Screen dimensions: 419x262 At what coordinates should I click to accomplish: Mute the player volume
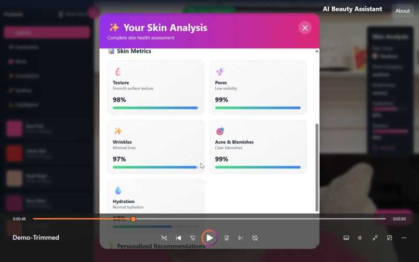click(x=360, y=238)
